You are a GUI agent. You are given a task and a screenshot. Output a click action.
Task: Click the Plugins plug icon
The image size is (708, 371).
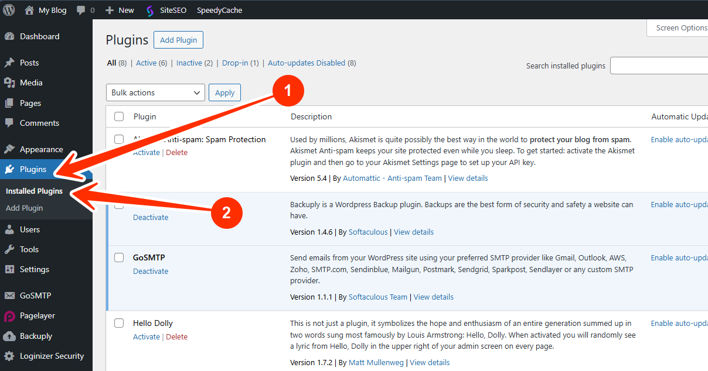click(x=9, y=169)
